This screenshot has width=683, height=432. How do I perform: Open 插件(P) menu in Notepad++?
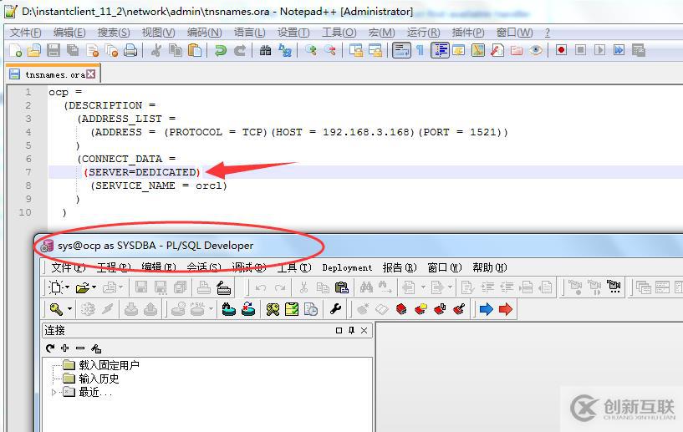click(468, 33)
